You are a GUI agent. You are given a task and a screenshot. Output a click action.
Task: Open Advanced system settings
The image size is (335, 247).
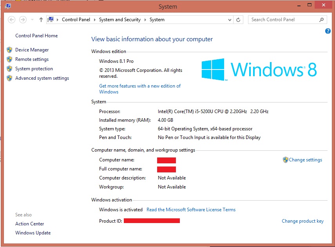point(42,78)
